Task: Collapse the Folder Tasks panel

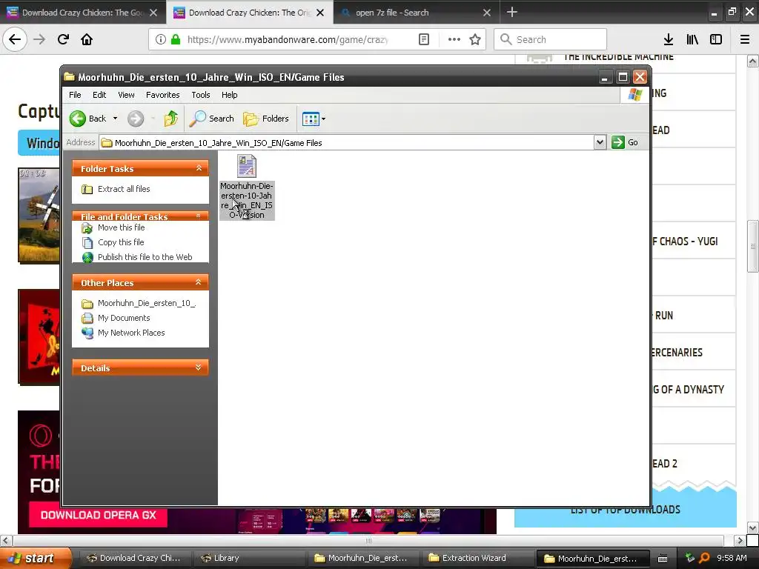Action: [x=199, y=168]
